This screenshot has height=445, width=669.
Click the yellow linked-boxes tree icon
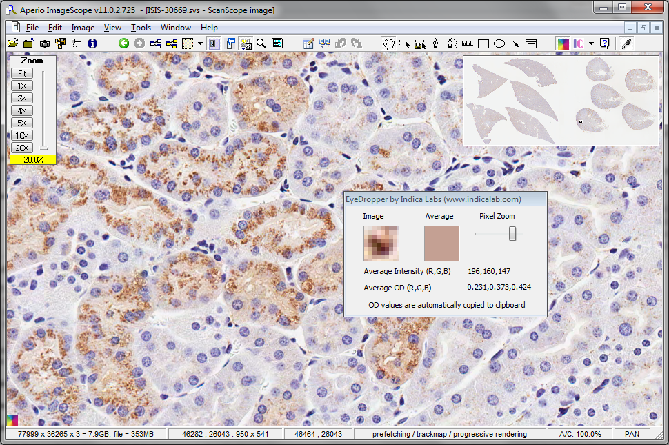pyautogui.click(x=172, y=43)
